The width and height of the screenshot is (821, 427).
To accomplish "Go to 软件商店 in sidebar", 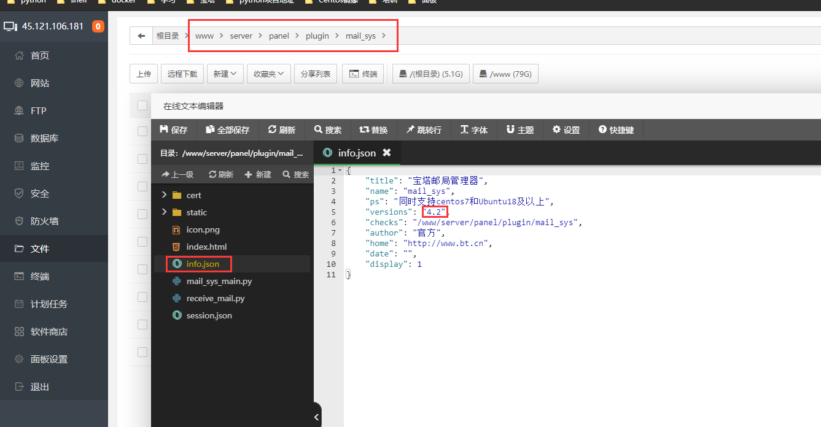I will tap(49, 332).
